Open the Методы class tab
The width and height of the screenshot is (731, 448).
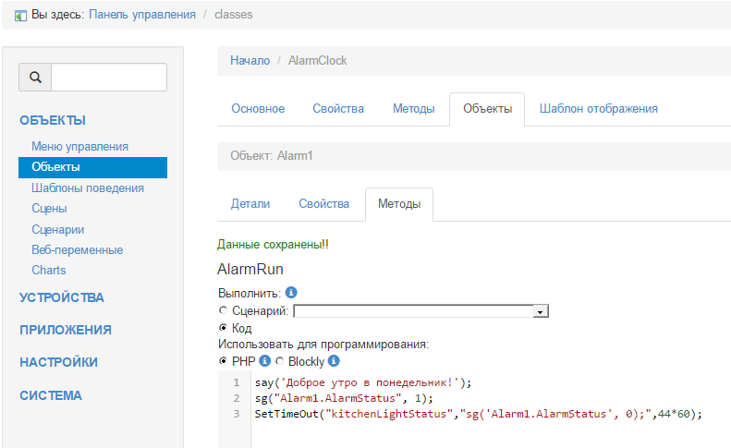point(413,108)
